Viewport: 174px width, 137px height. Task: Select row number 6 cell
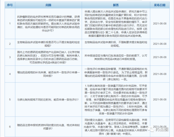point(10,127)
